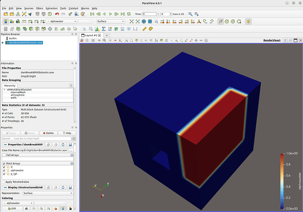303x212 pixels.
Task: Apply the Threshold filter icon
Action: [x=43, y=29]
